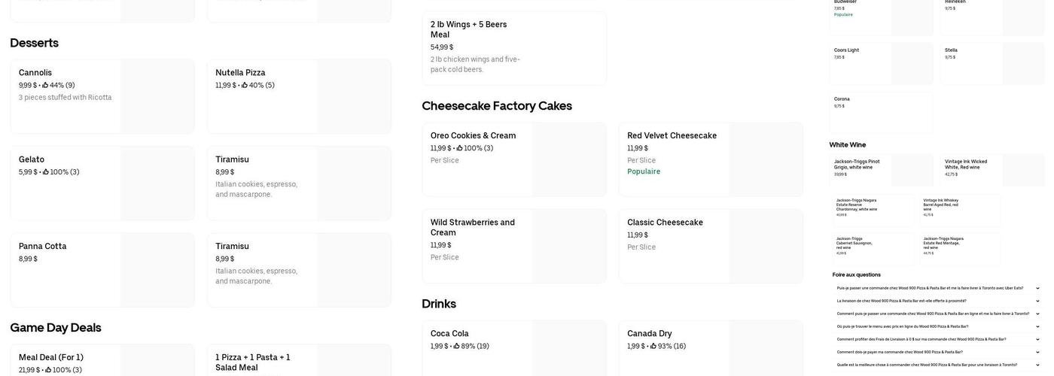Expand the 'offerte à proximité' delivery question
The height and width of the screenshot is (376, 1054).
[1037, 301]
